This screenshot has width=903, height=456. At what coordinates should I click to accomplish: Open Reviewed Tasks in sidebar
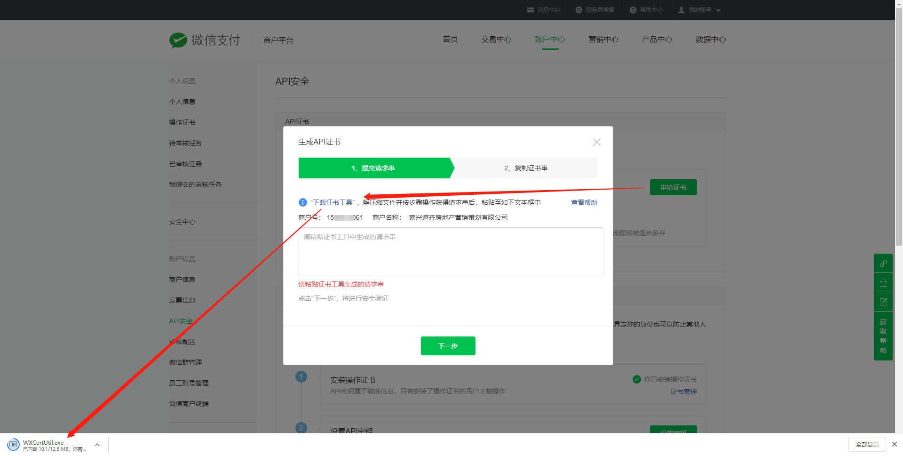[x=185, y=164]
